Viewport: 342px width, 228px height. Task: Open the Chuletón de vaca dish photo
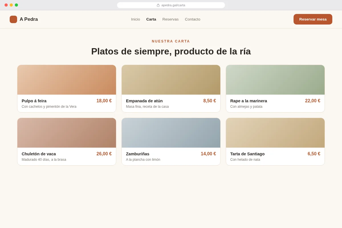click(67, 133)
